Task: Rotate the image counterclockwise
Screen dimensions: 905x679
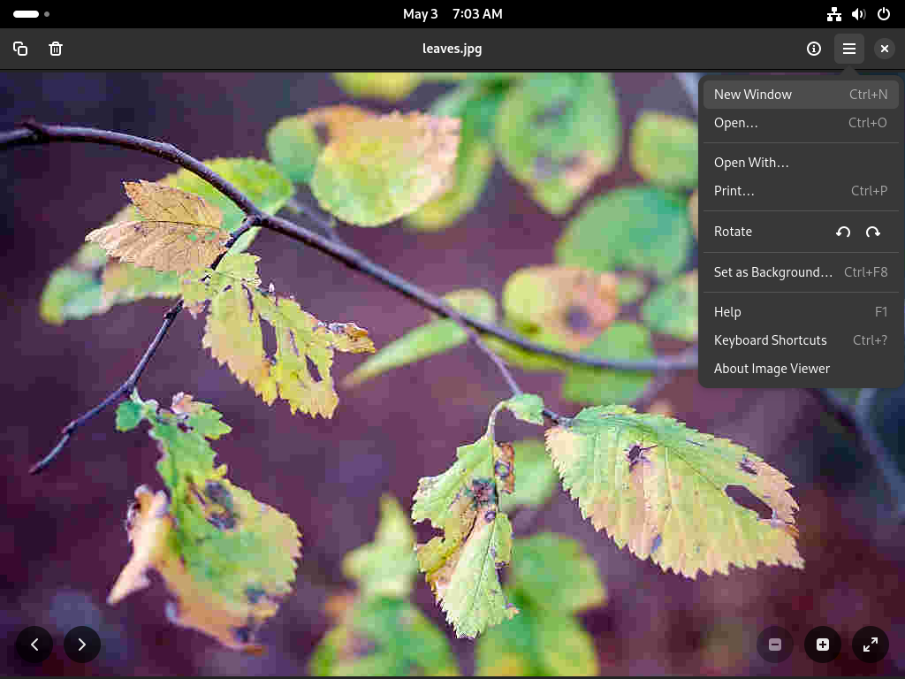Action: click(843, 232)
